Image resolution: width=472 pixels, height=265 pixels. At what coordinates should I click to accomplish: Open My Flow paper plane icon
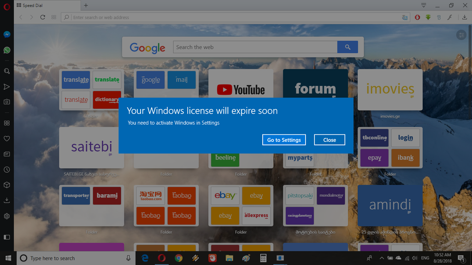pos(6,87)
